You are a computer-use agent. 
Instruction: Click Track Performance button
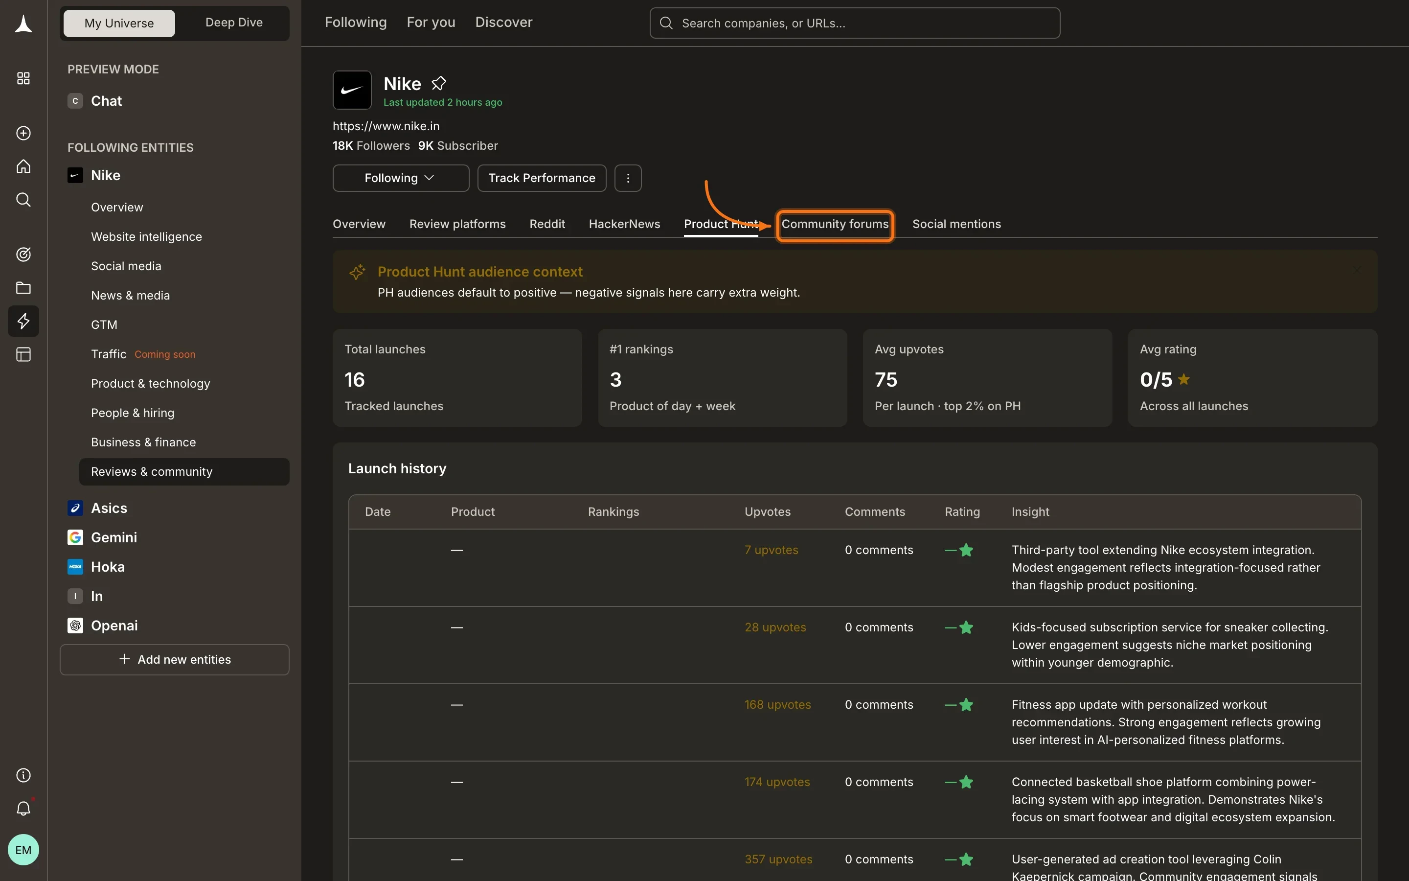pyautogui.click(x=542, y=178)
